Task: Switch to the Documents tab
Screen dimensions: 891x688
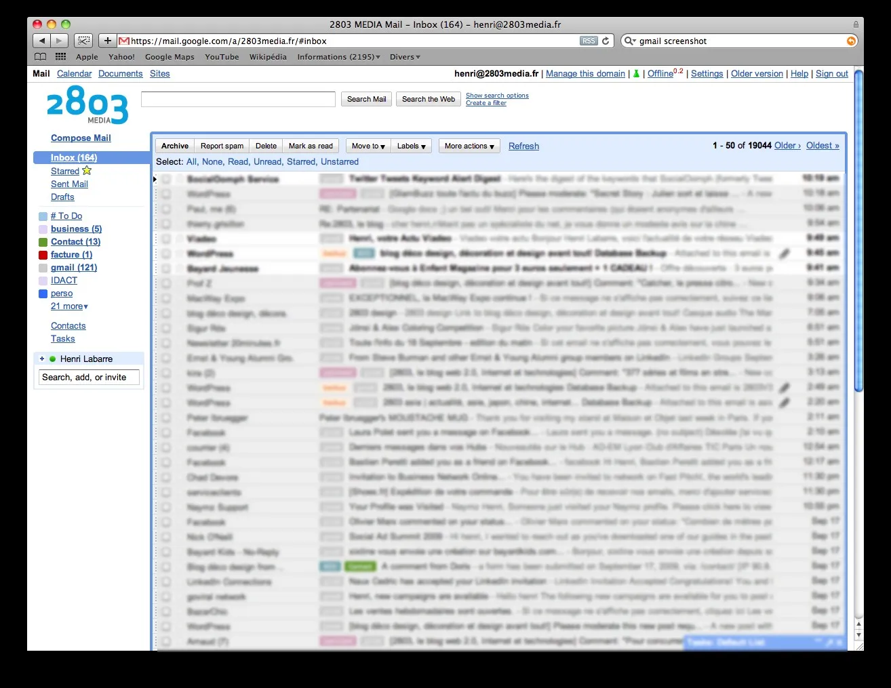Action: click(x=120, y=74)
